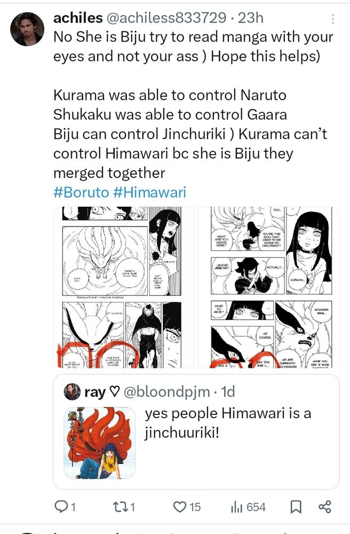
Task: Share the tweet via share icon
Action: coord(325,507)
